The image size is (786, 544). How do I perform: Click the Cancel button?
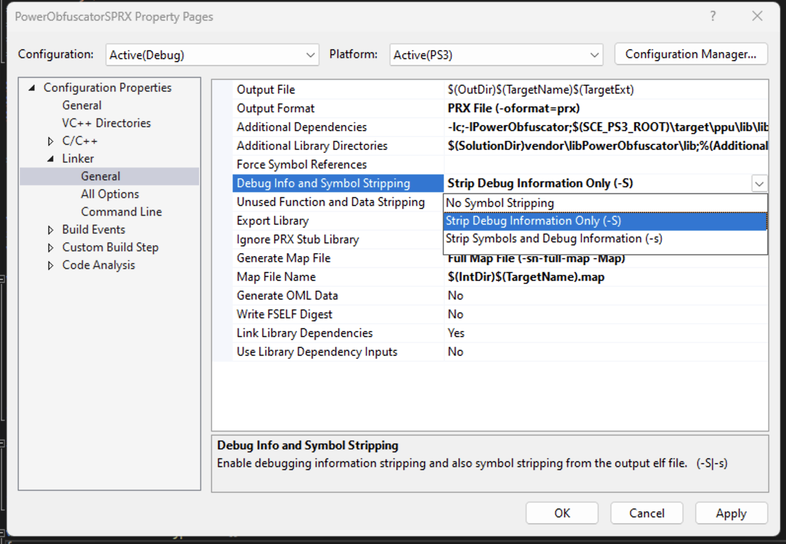(647, 513)
